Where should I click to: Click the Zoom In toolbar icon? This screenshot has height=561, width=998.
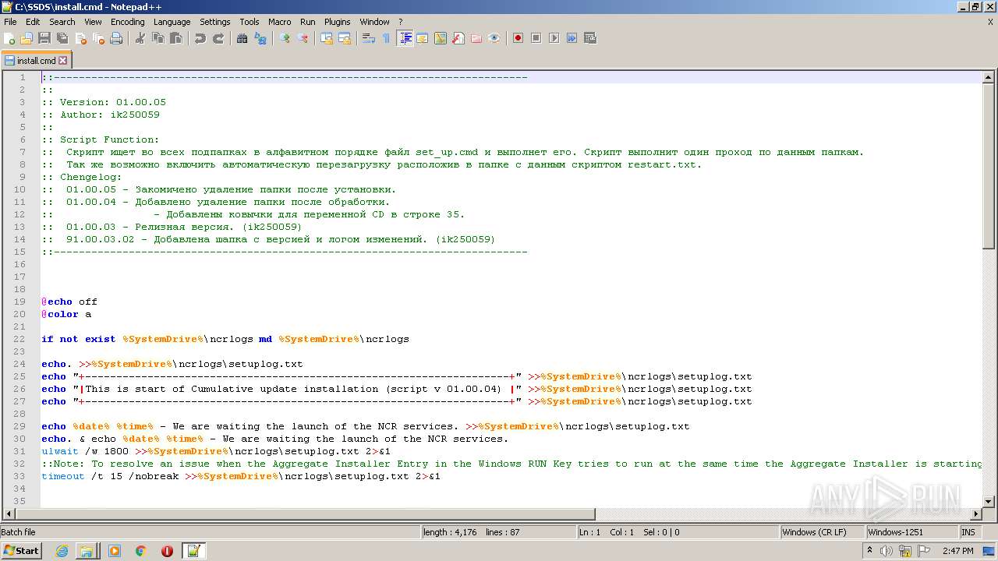coord(285,38)
